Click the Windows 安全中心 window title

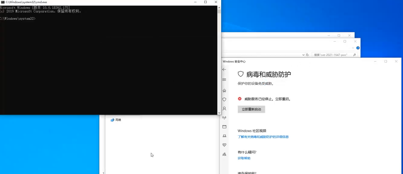coord(234,61)
